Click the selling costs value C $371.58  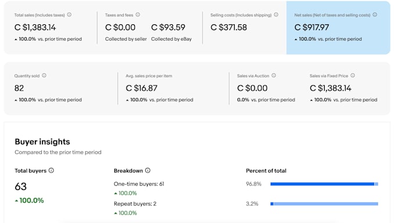point(228,27)
